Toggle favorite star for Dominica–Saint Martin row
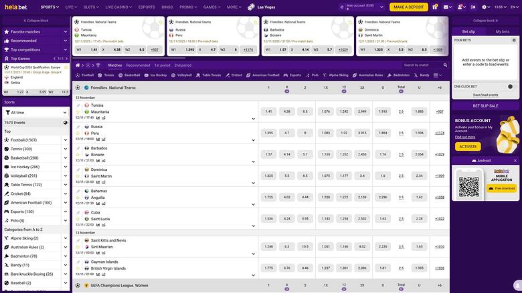 point(78,176)
